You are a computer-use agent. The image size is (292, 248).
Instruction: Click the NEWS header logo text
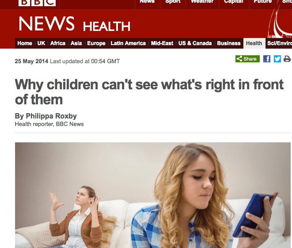point(46,24)
